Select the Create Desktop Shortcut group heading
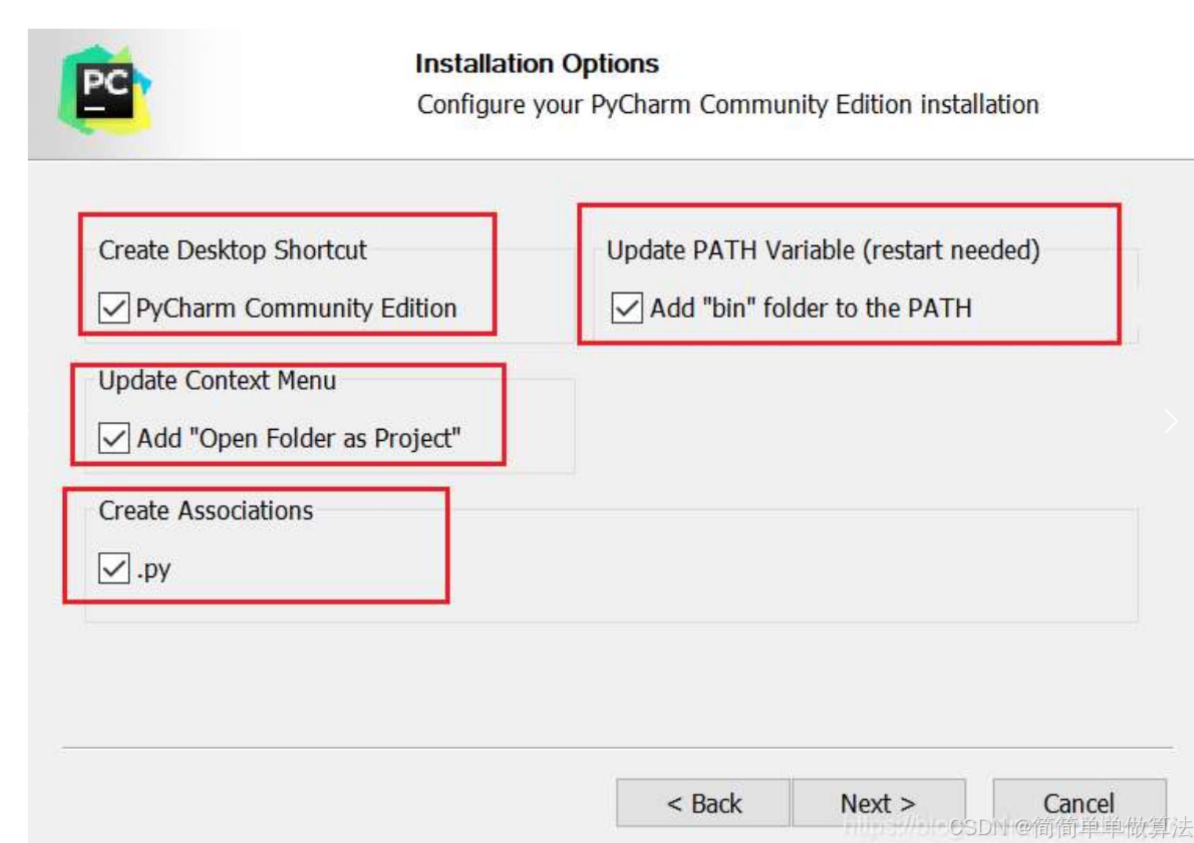1194x843 pixels. click(232, 250)
